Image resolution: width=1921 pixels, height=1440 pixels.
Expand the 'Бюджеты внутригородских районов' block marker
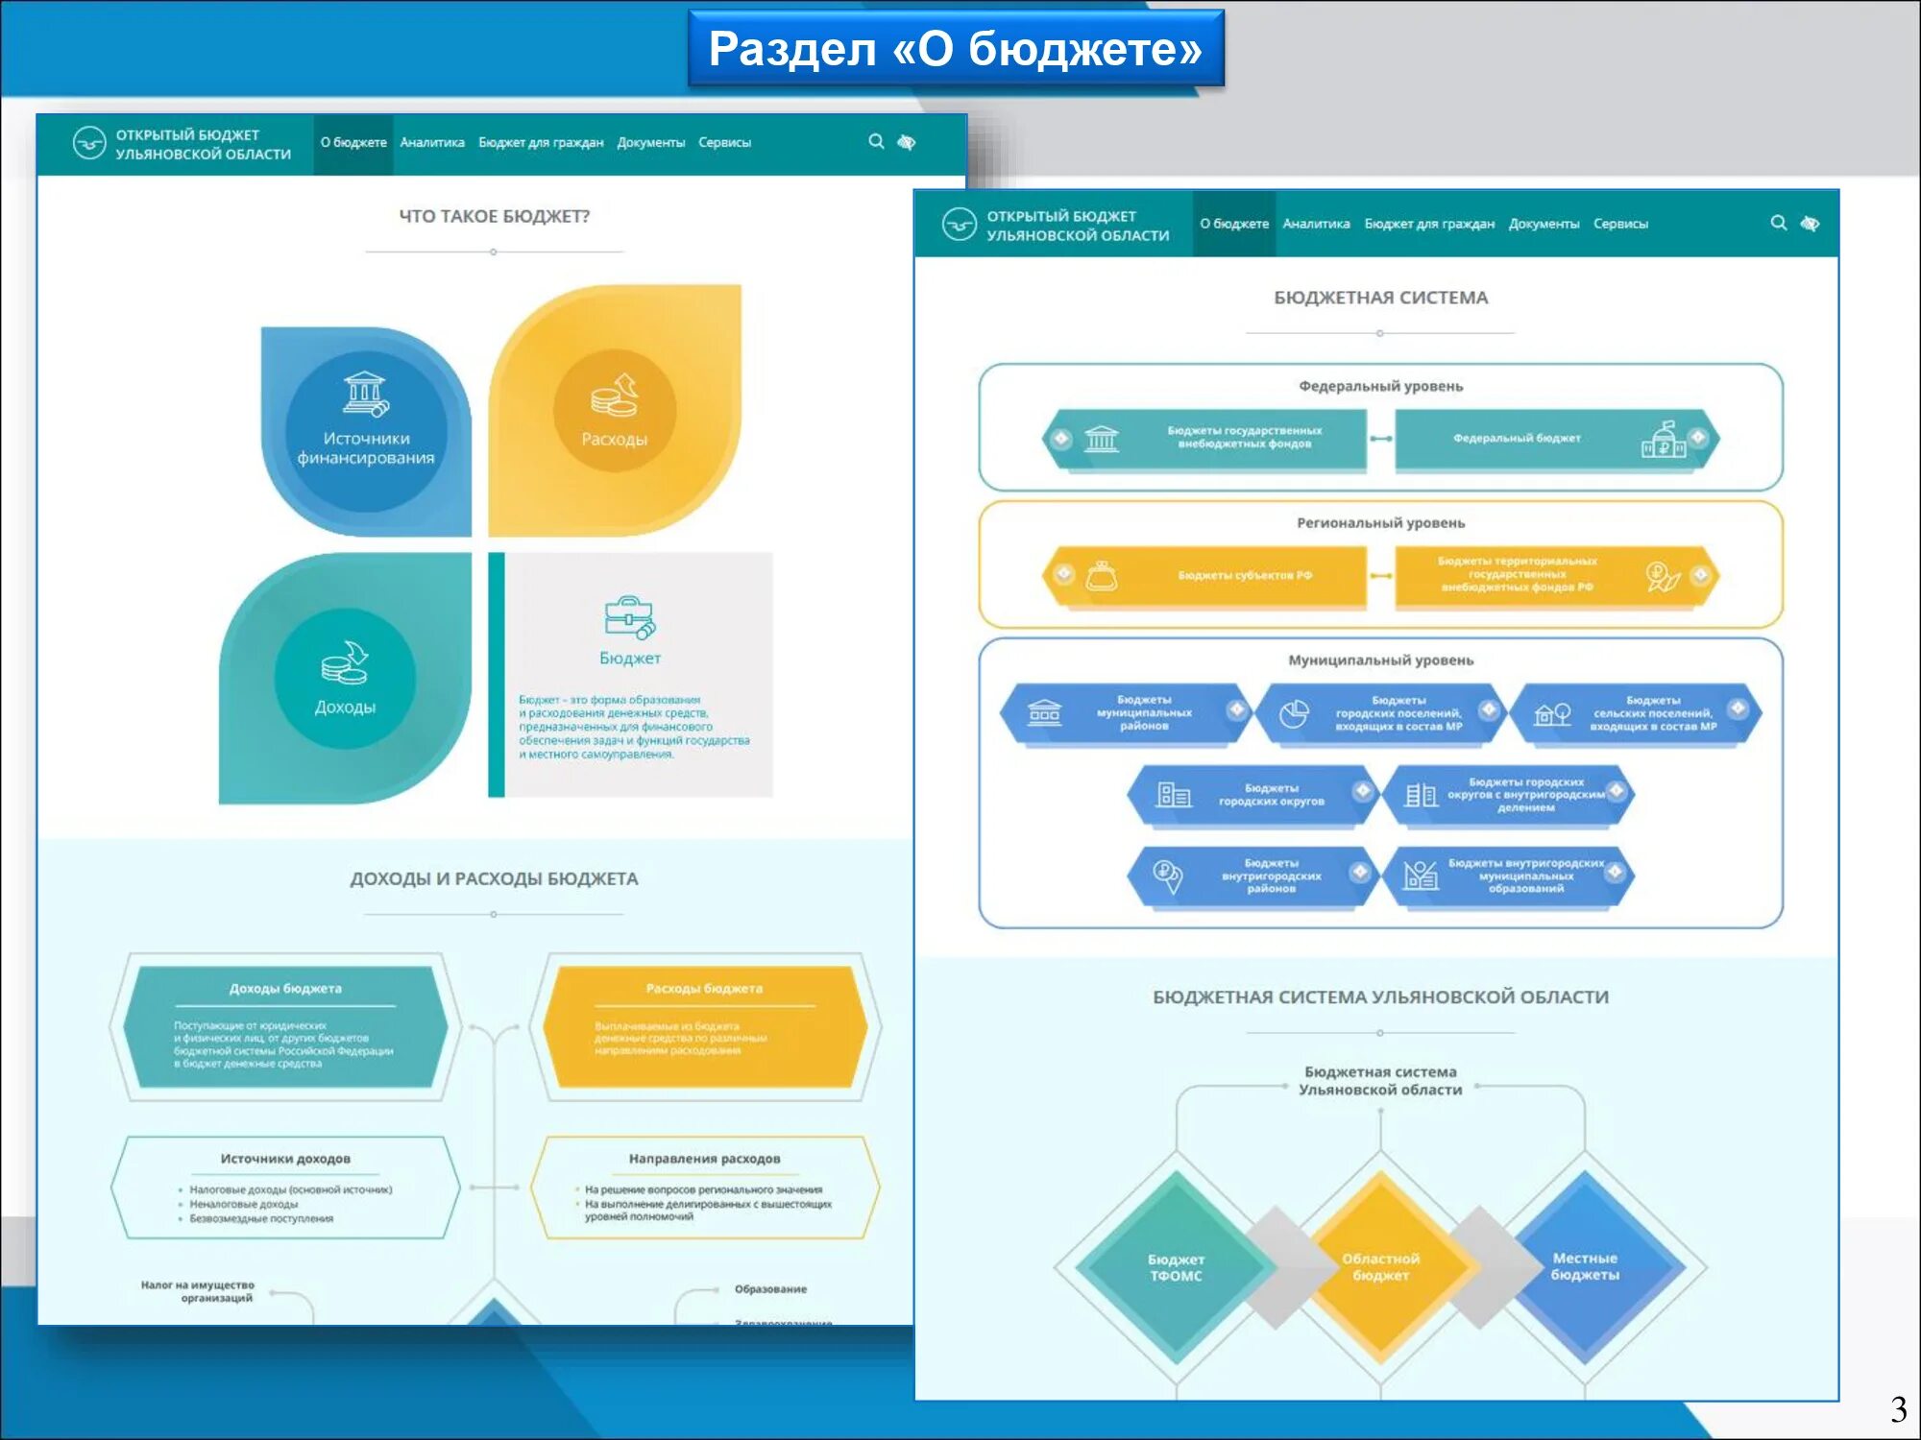[1360, 872]
